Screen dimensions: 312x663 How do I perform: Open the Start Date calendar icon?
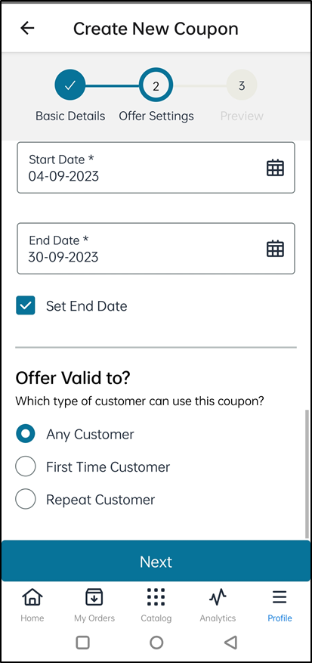pos(275,168)
